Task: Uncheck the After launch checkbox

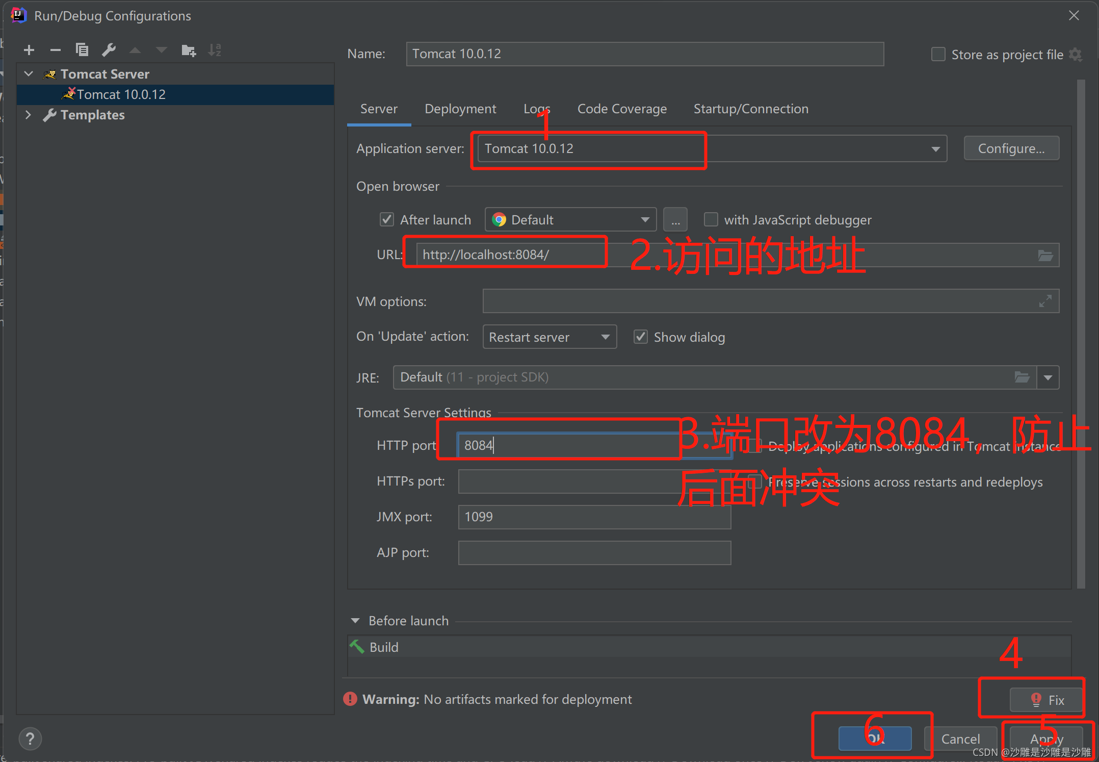Action: [x=387, y=220]
